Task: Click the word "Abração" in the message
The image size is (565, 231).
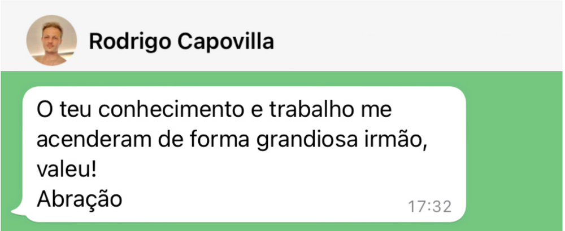Action: click(x=79, y=199)
